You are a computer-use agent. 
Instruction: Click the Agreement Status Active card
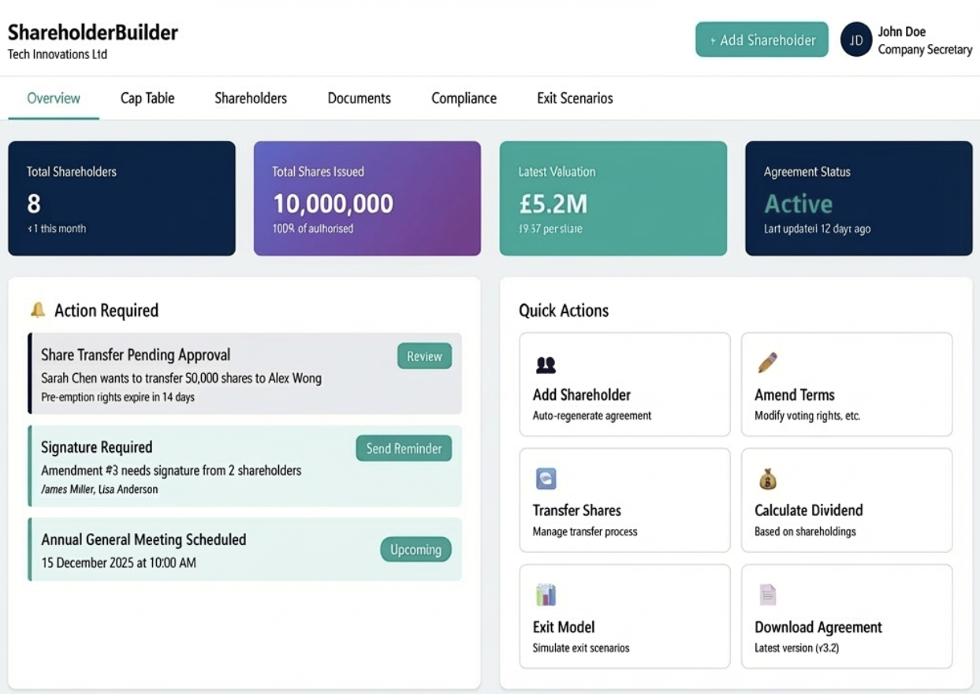[x=859, y=198]
